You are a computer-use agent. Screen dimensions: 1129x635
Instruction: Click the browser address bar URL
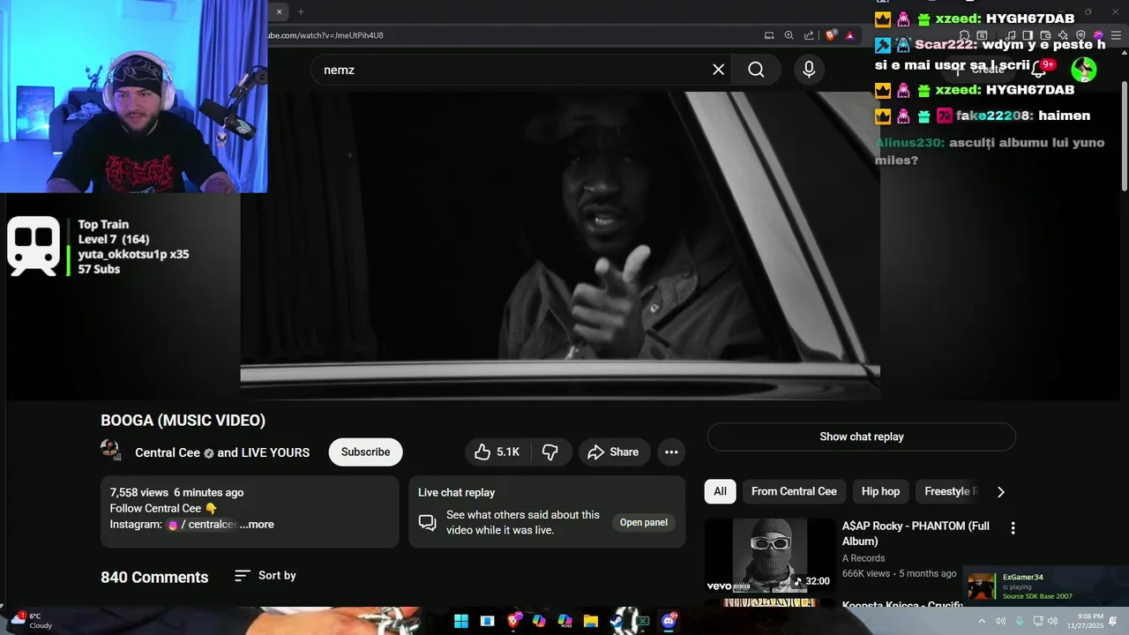pos(325,35)
